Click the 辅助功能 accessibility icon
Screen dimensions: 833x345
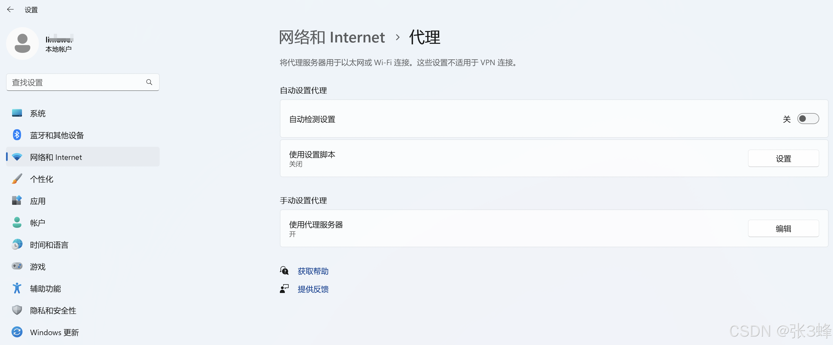[17, 288]
